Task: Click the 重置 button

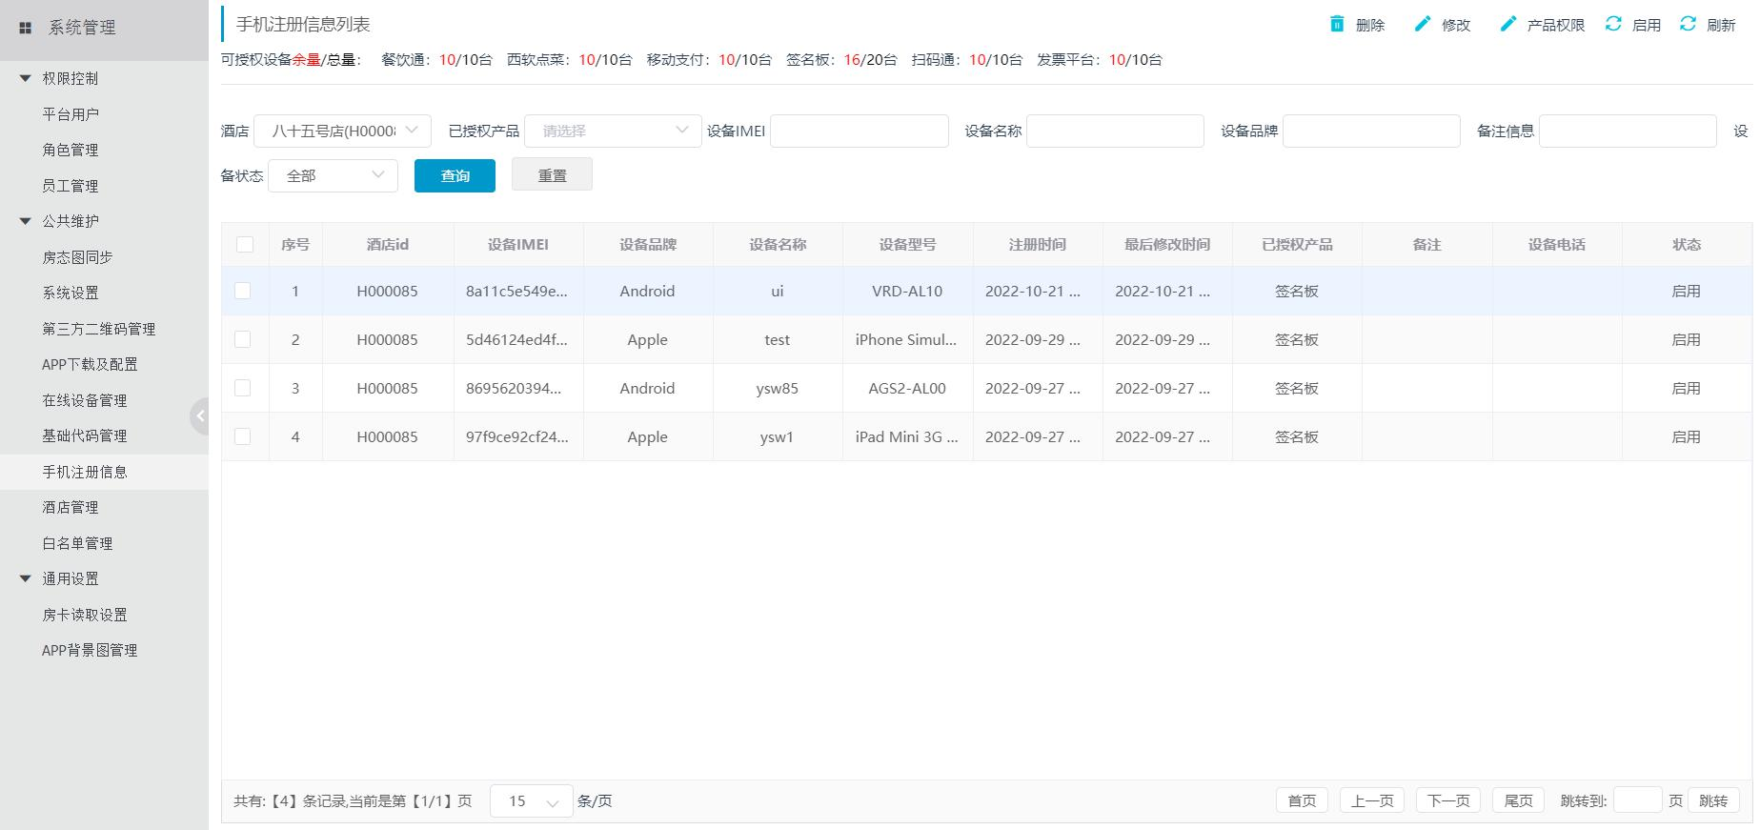Action: tap(552, 175)
